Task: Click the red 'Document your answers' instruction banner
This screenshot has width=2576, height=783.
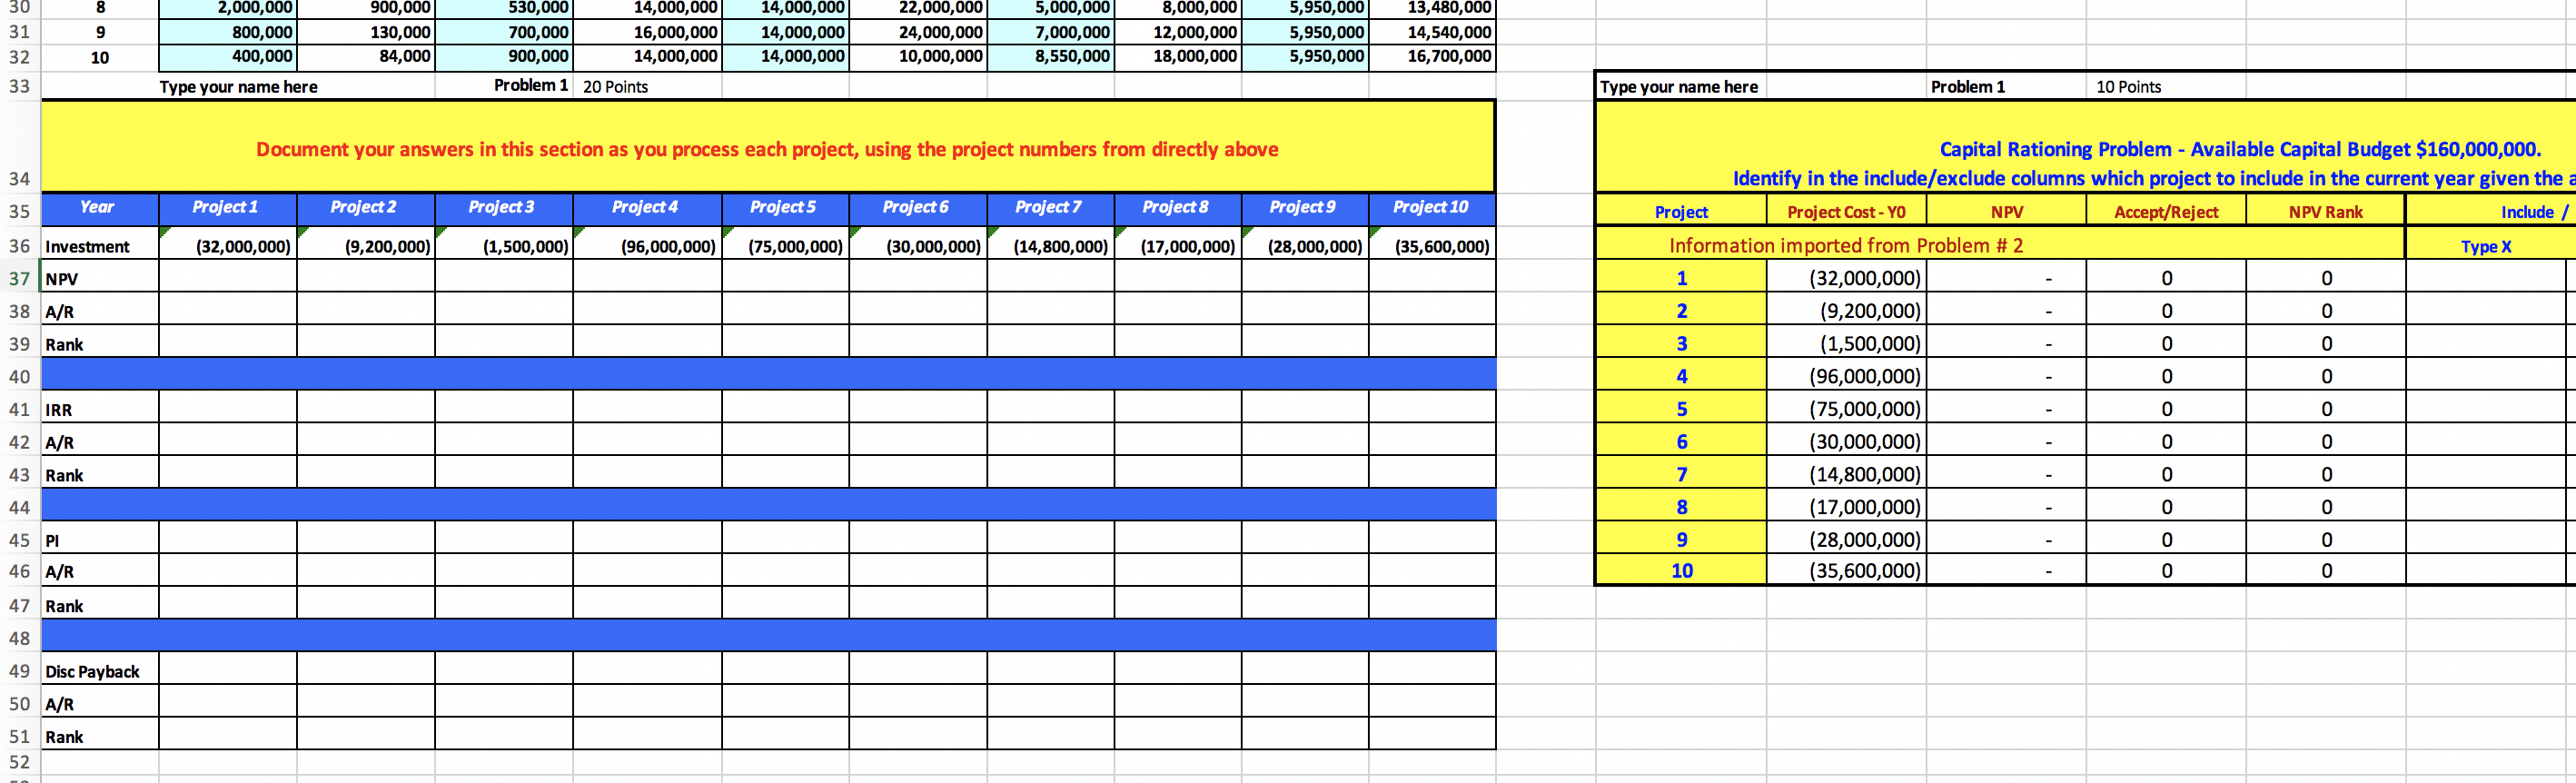Action: click(x=767, y=149)
